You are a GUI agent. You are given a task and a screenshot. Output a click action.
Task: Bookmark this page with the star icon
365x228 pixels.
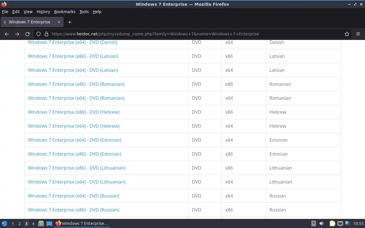tap(347, 34)
